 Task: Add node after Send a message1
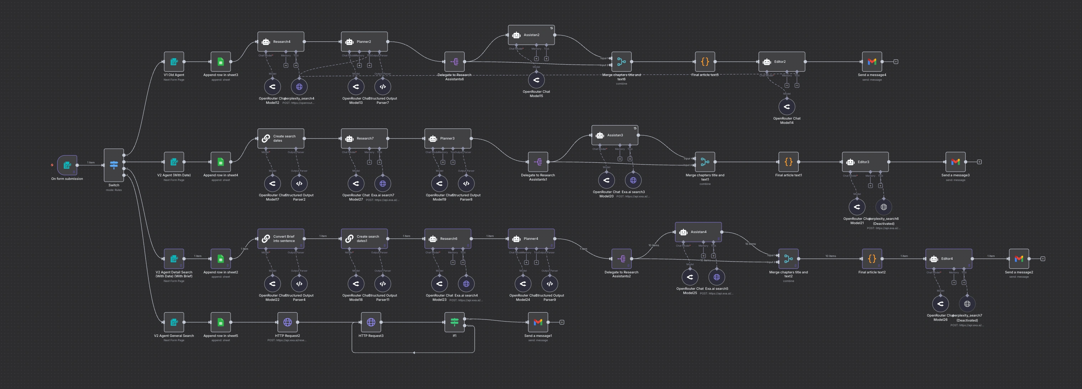562,322
